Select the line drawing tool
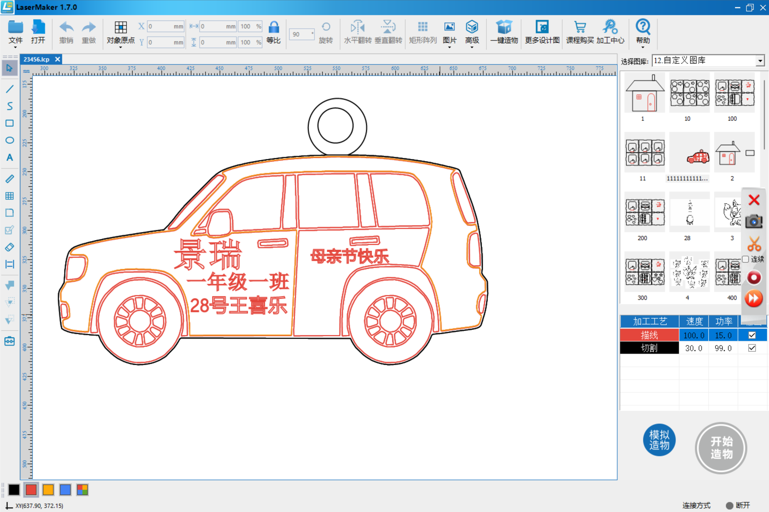 click(10, 89)
